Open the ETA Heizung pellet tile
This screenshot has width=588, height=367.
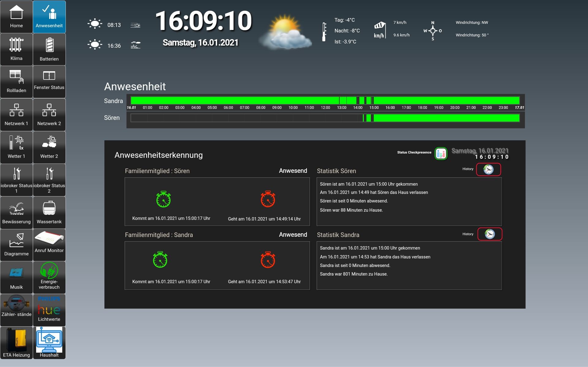(x=16, y=343)
